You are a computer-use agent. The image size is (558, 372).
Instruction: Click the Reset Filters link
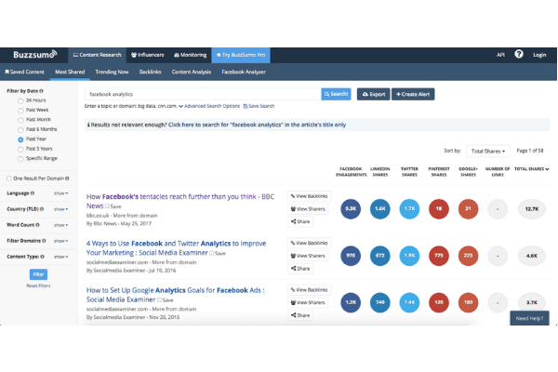click(x=38, y=286)
